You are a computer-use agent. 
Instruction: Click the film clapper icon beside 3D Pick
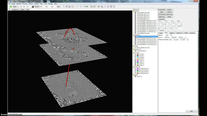[x=33, y=7]
